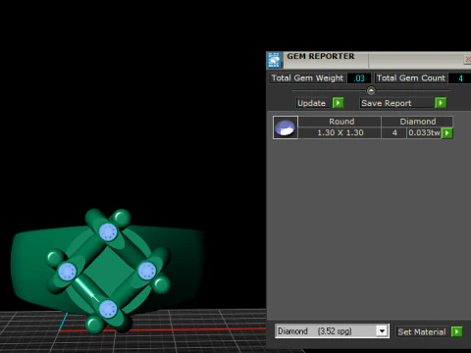This screenshot has height=353, width=471.
Task: Click the Set Material label
Action: tap(422, 332)
